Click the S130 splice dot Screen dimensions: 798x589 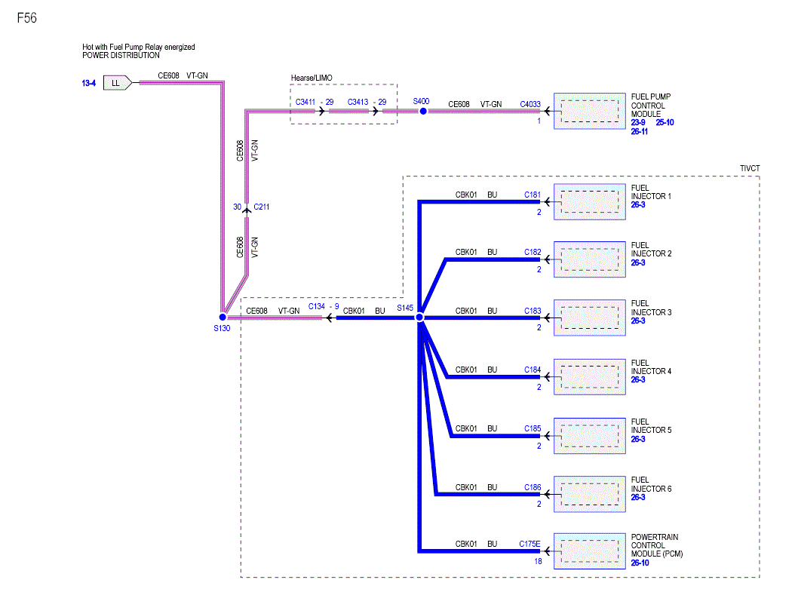pos(223,317)
